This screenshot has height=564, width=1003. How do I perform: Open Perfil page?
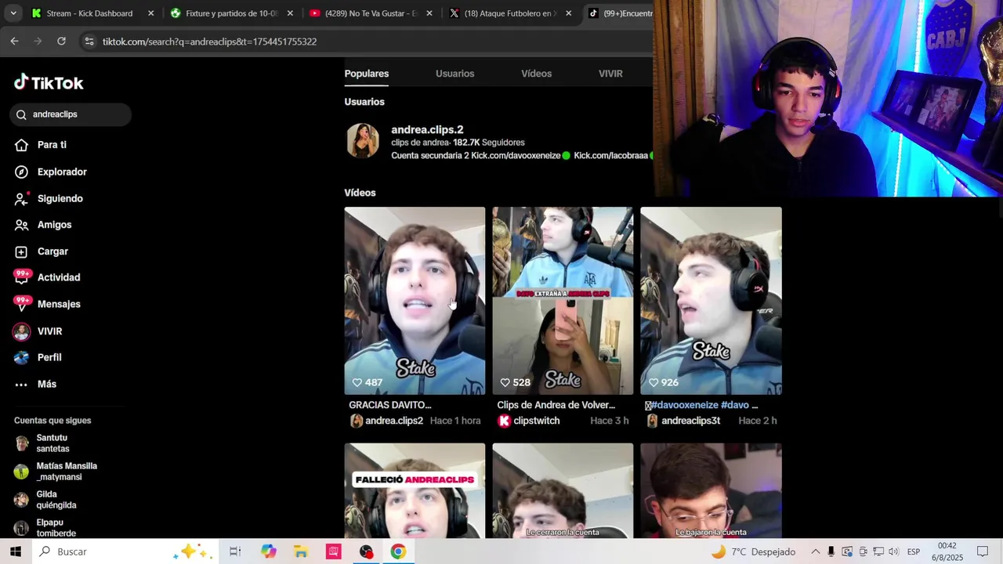(x=49, y=357)
